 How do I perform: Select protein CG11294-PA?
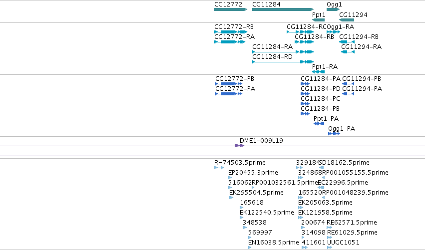coord(348,94)
